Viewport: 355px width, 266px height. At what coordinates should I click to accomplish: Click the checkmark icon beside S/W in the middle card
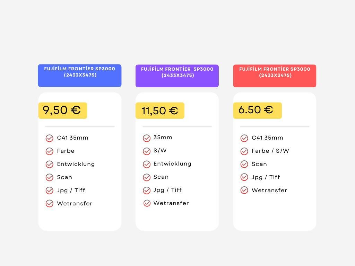[x=147, y=151]
